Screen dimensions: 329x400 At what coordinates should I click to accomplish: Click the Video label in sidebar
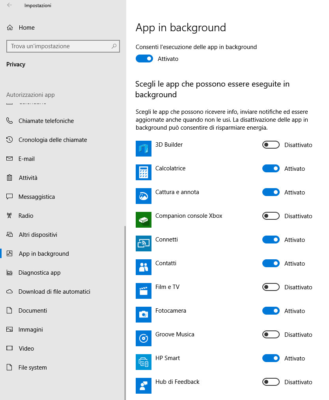click(26, 348)
